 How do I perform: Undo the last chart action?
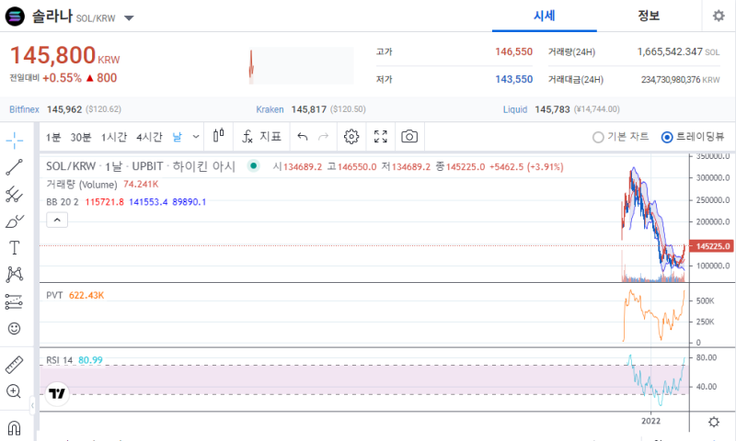pos(303,136)
